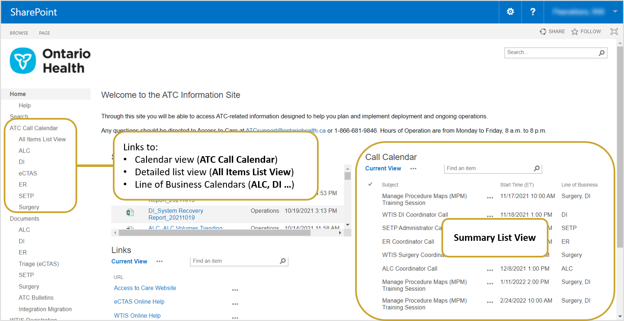Open ellipsis for WTIS DI Coordinator Call
624x321 pixels.
490,217
